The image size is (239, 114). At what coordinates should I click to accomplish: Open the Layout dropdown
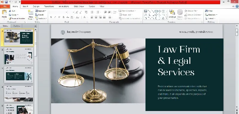[x=41, y=11]
